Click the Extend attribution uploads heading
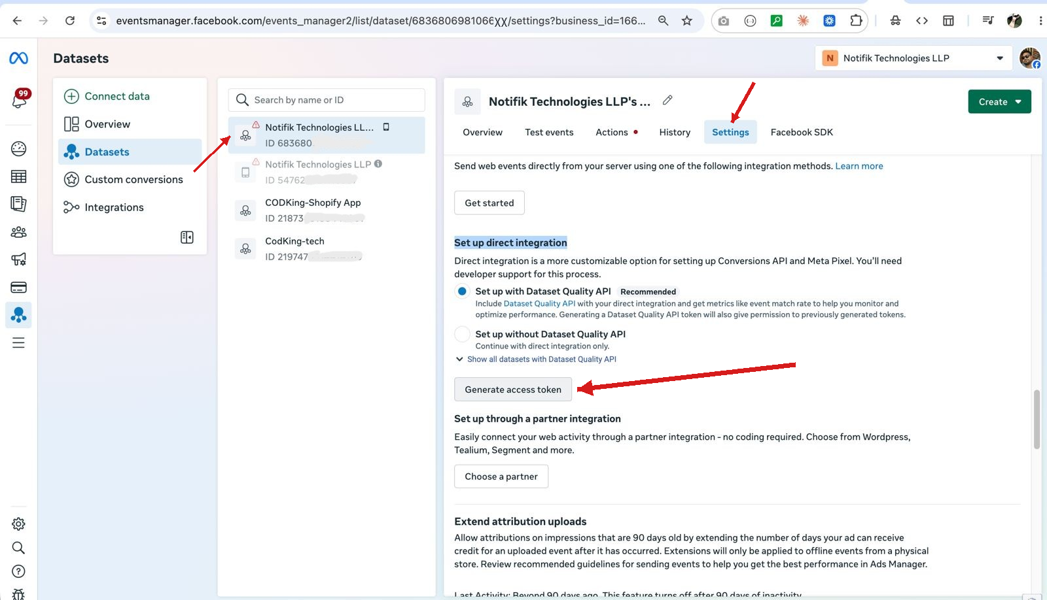Viewport: 1047px width, 600px height. pyautogui.click(x=520, y=522)
